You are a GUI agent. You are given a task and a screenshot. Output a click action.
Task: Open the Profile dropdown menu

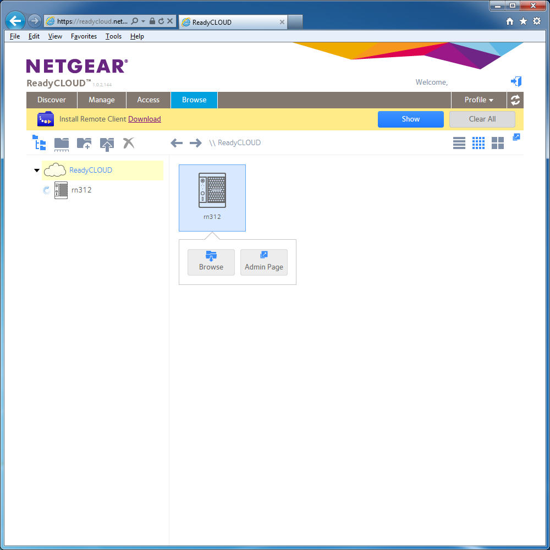pyautogui.click(x=479, y=100)
